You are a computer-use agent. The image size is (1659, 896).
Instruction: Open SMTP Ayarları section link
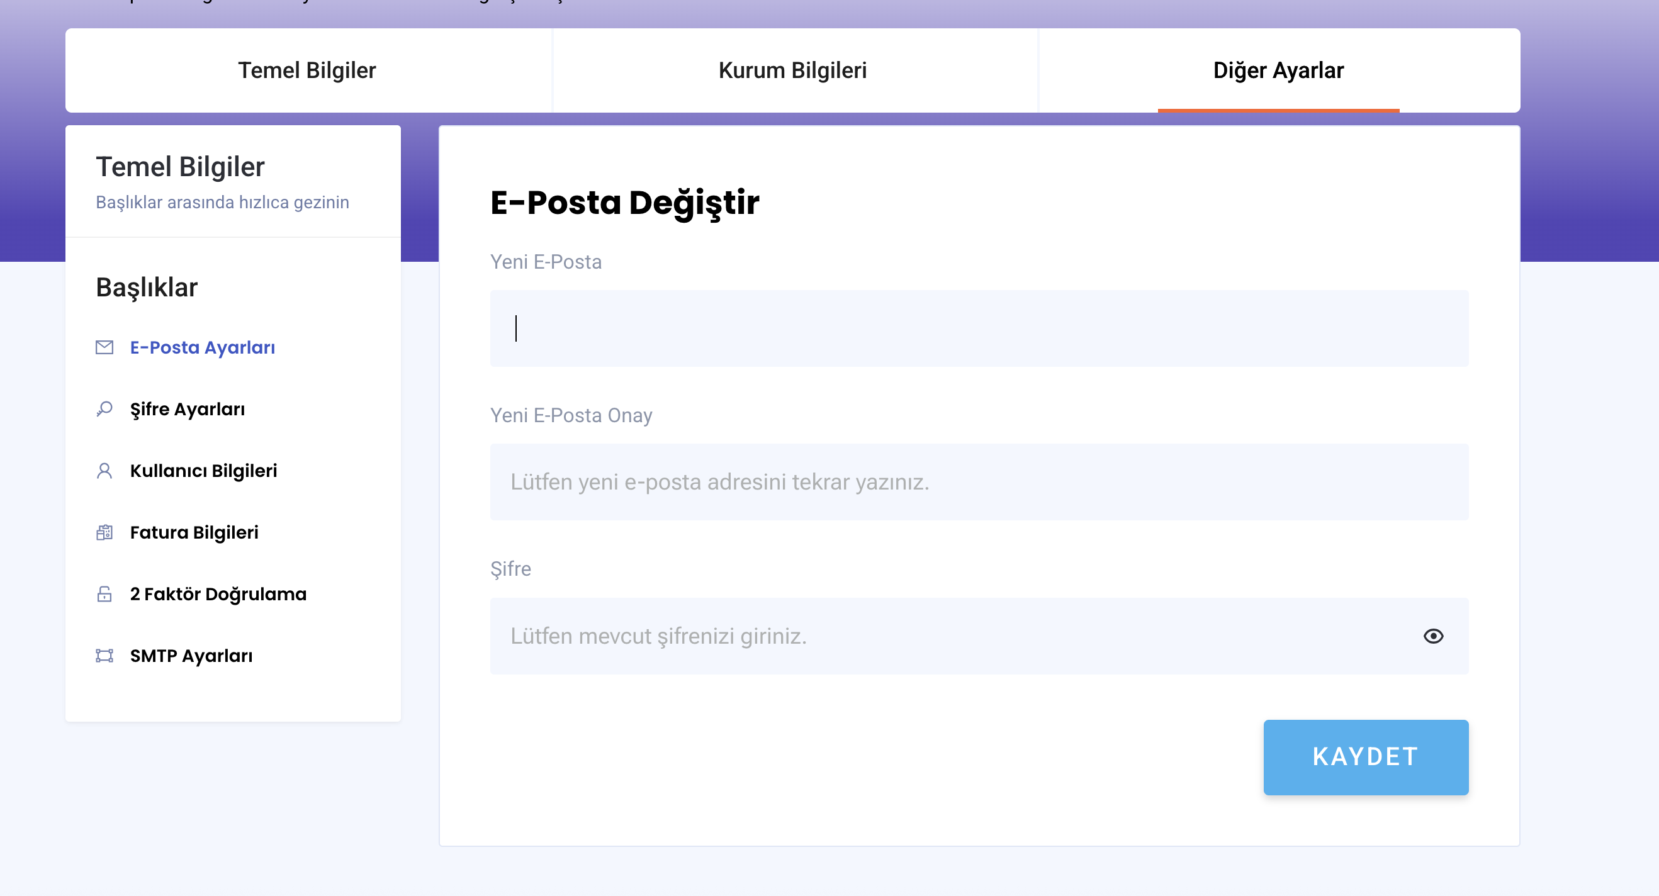tap(191, 656)
